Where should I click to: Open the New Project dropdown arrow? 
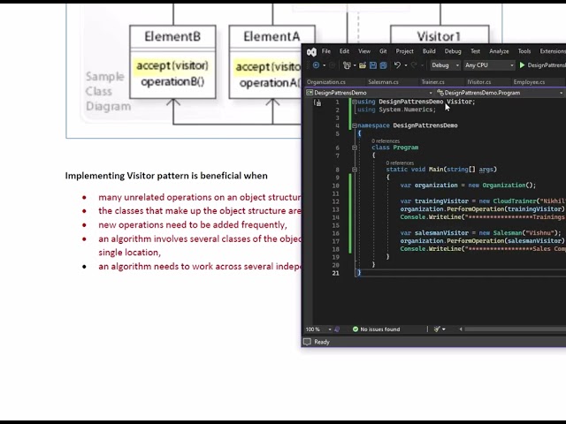click(355, 65)
